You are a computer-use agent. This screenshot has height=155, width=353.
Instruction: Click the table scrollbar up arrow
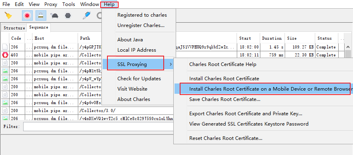pyautogui.click(x=348, y=47)
